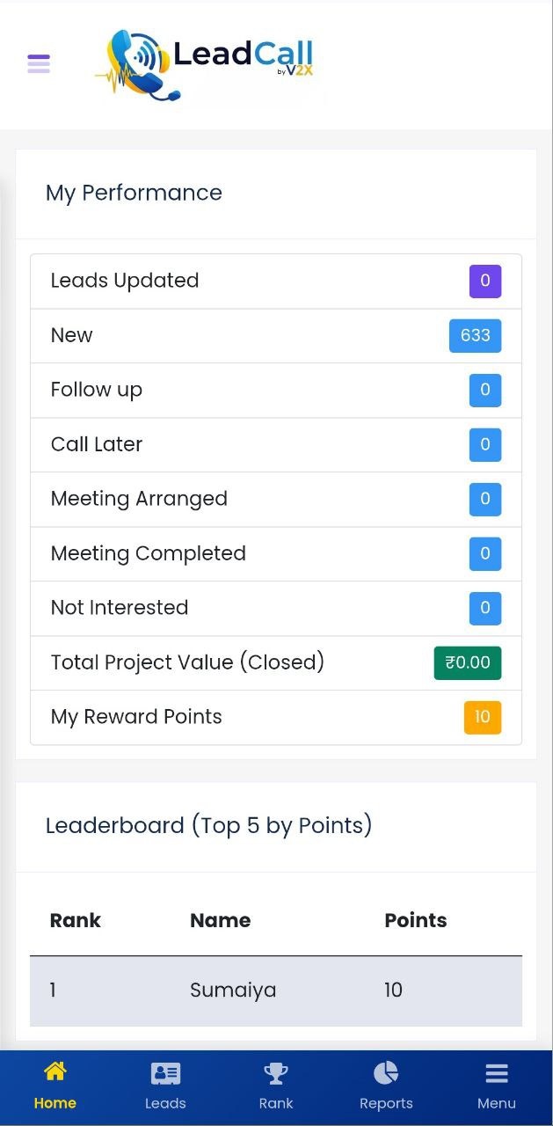This screenshot has width=553, height=1126.
Task: Select Sumaiya in the leaderboard
Action: coord(233,991)
